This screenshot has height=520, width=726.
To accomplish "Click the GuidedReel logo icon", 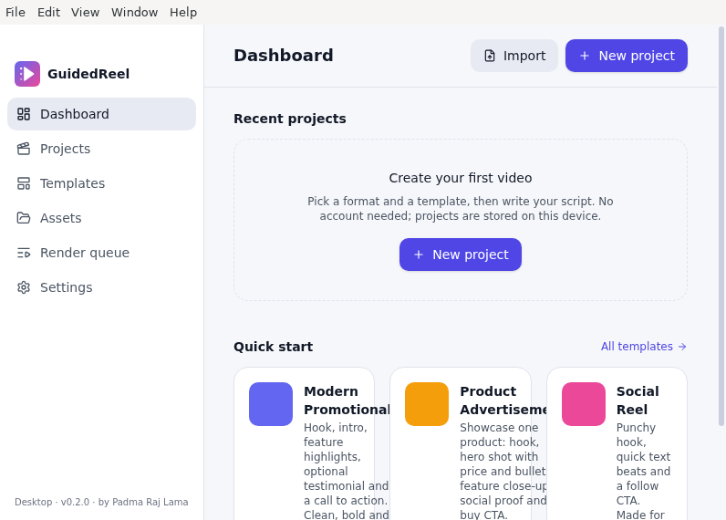I will click(27, 74).
